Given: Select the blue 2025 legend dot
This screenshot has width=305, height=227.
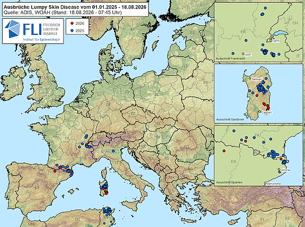Looking at the screenshot, I should coord(72,31).
